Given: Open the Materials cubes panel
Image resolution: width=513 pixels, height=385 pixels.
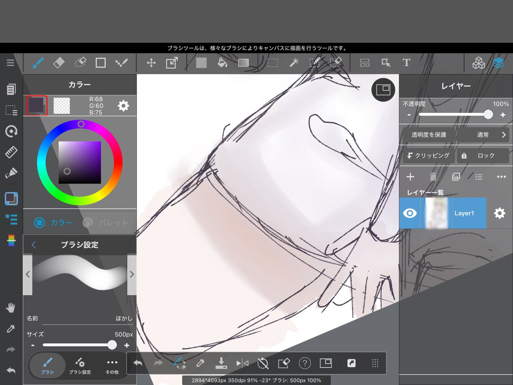Looking at the screenshot, I should coord(478,63).
